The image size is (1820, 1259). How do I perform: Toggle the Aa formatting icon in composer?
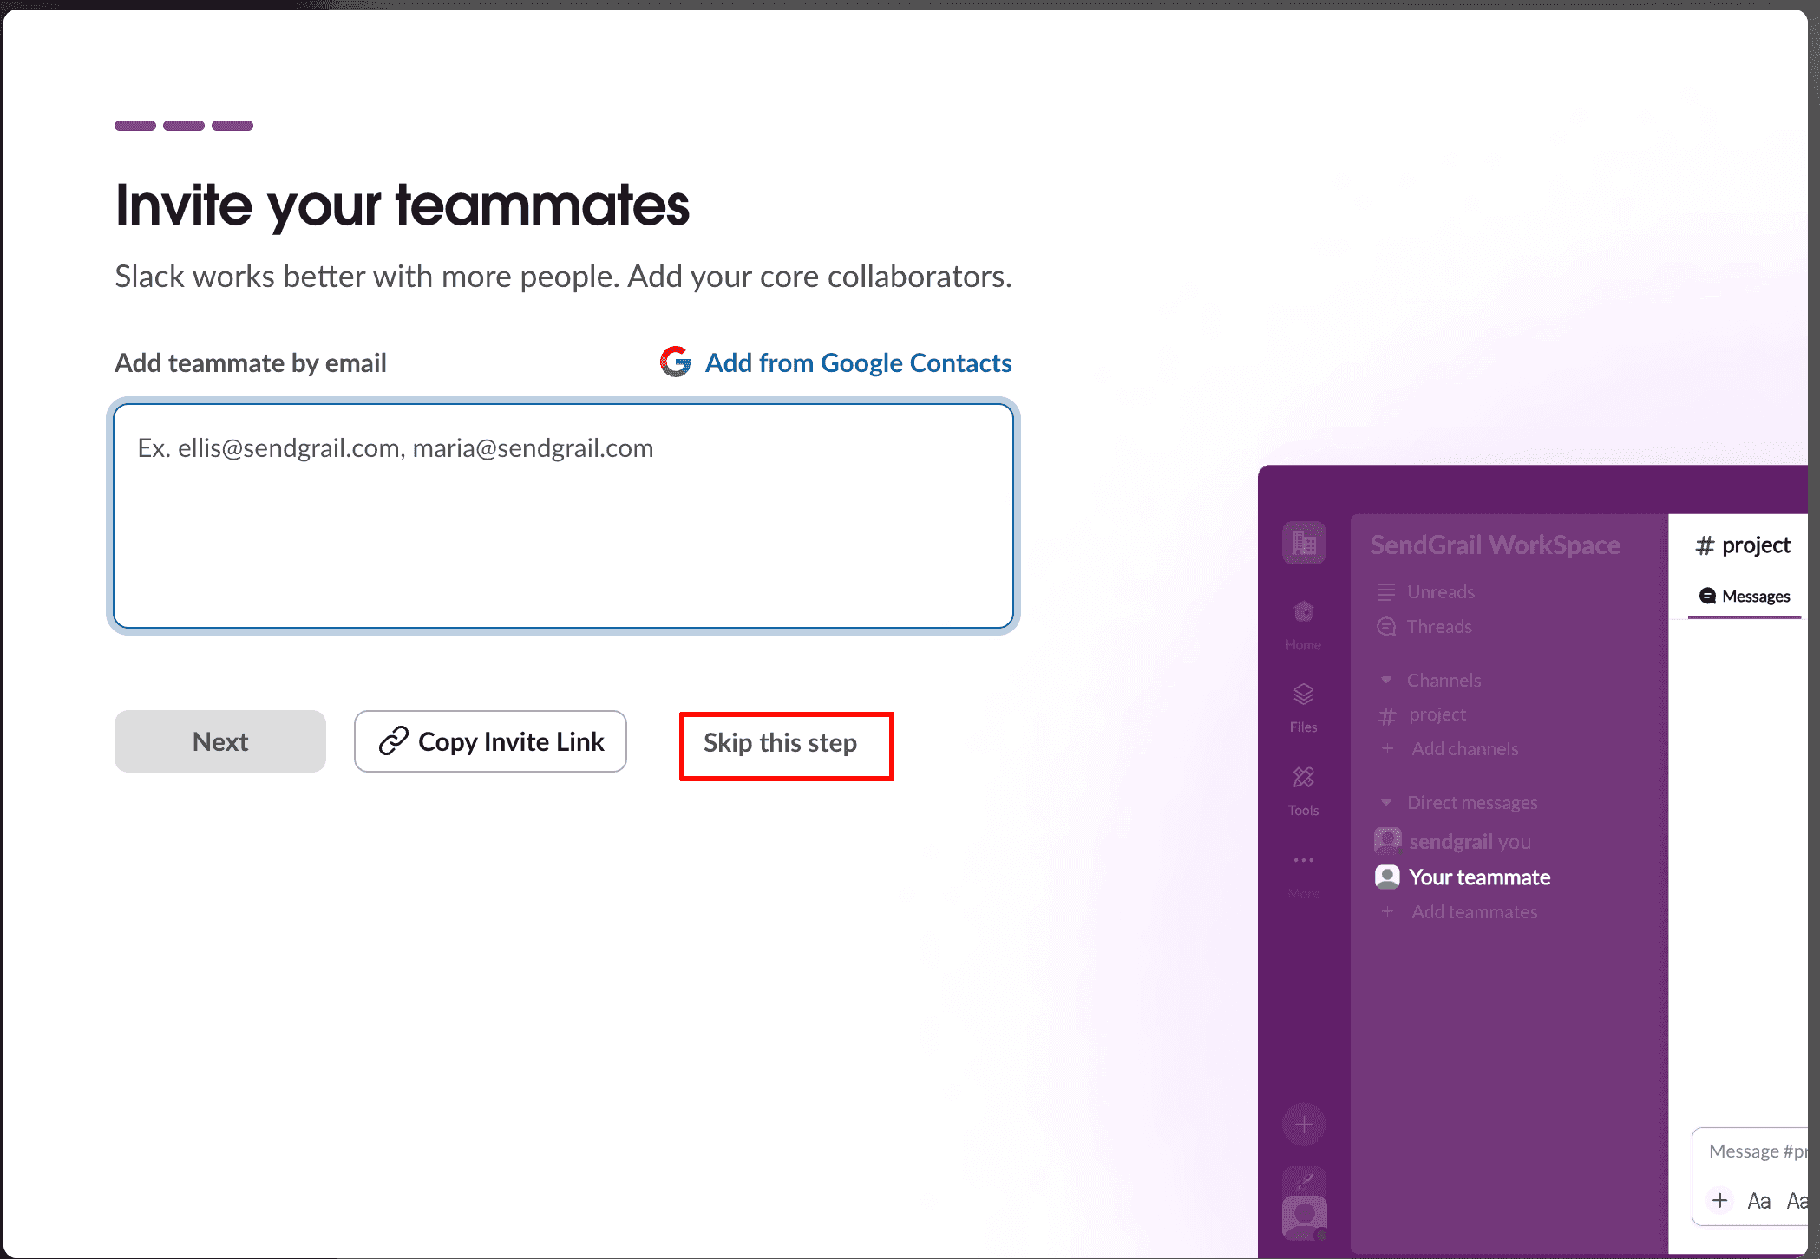(x=1758, y=1201)
